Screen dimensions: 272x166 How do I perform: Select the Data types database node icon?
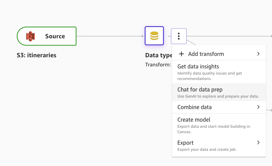point(154,36)
